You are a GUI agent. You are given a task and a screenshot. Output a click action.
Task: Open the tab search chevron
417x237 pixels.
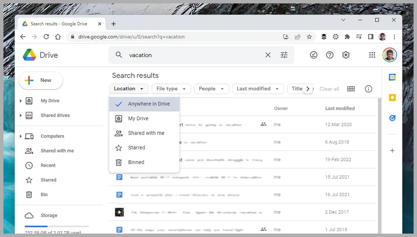[344, 20]
